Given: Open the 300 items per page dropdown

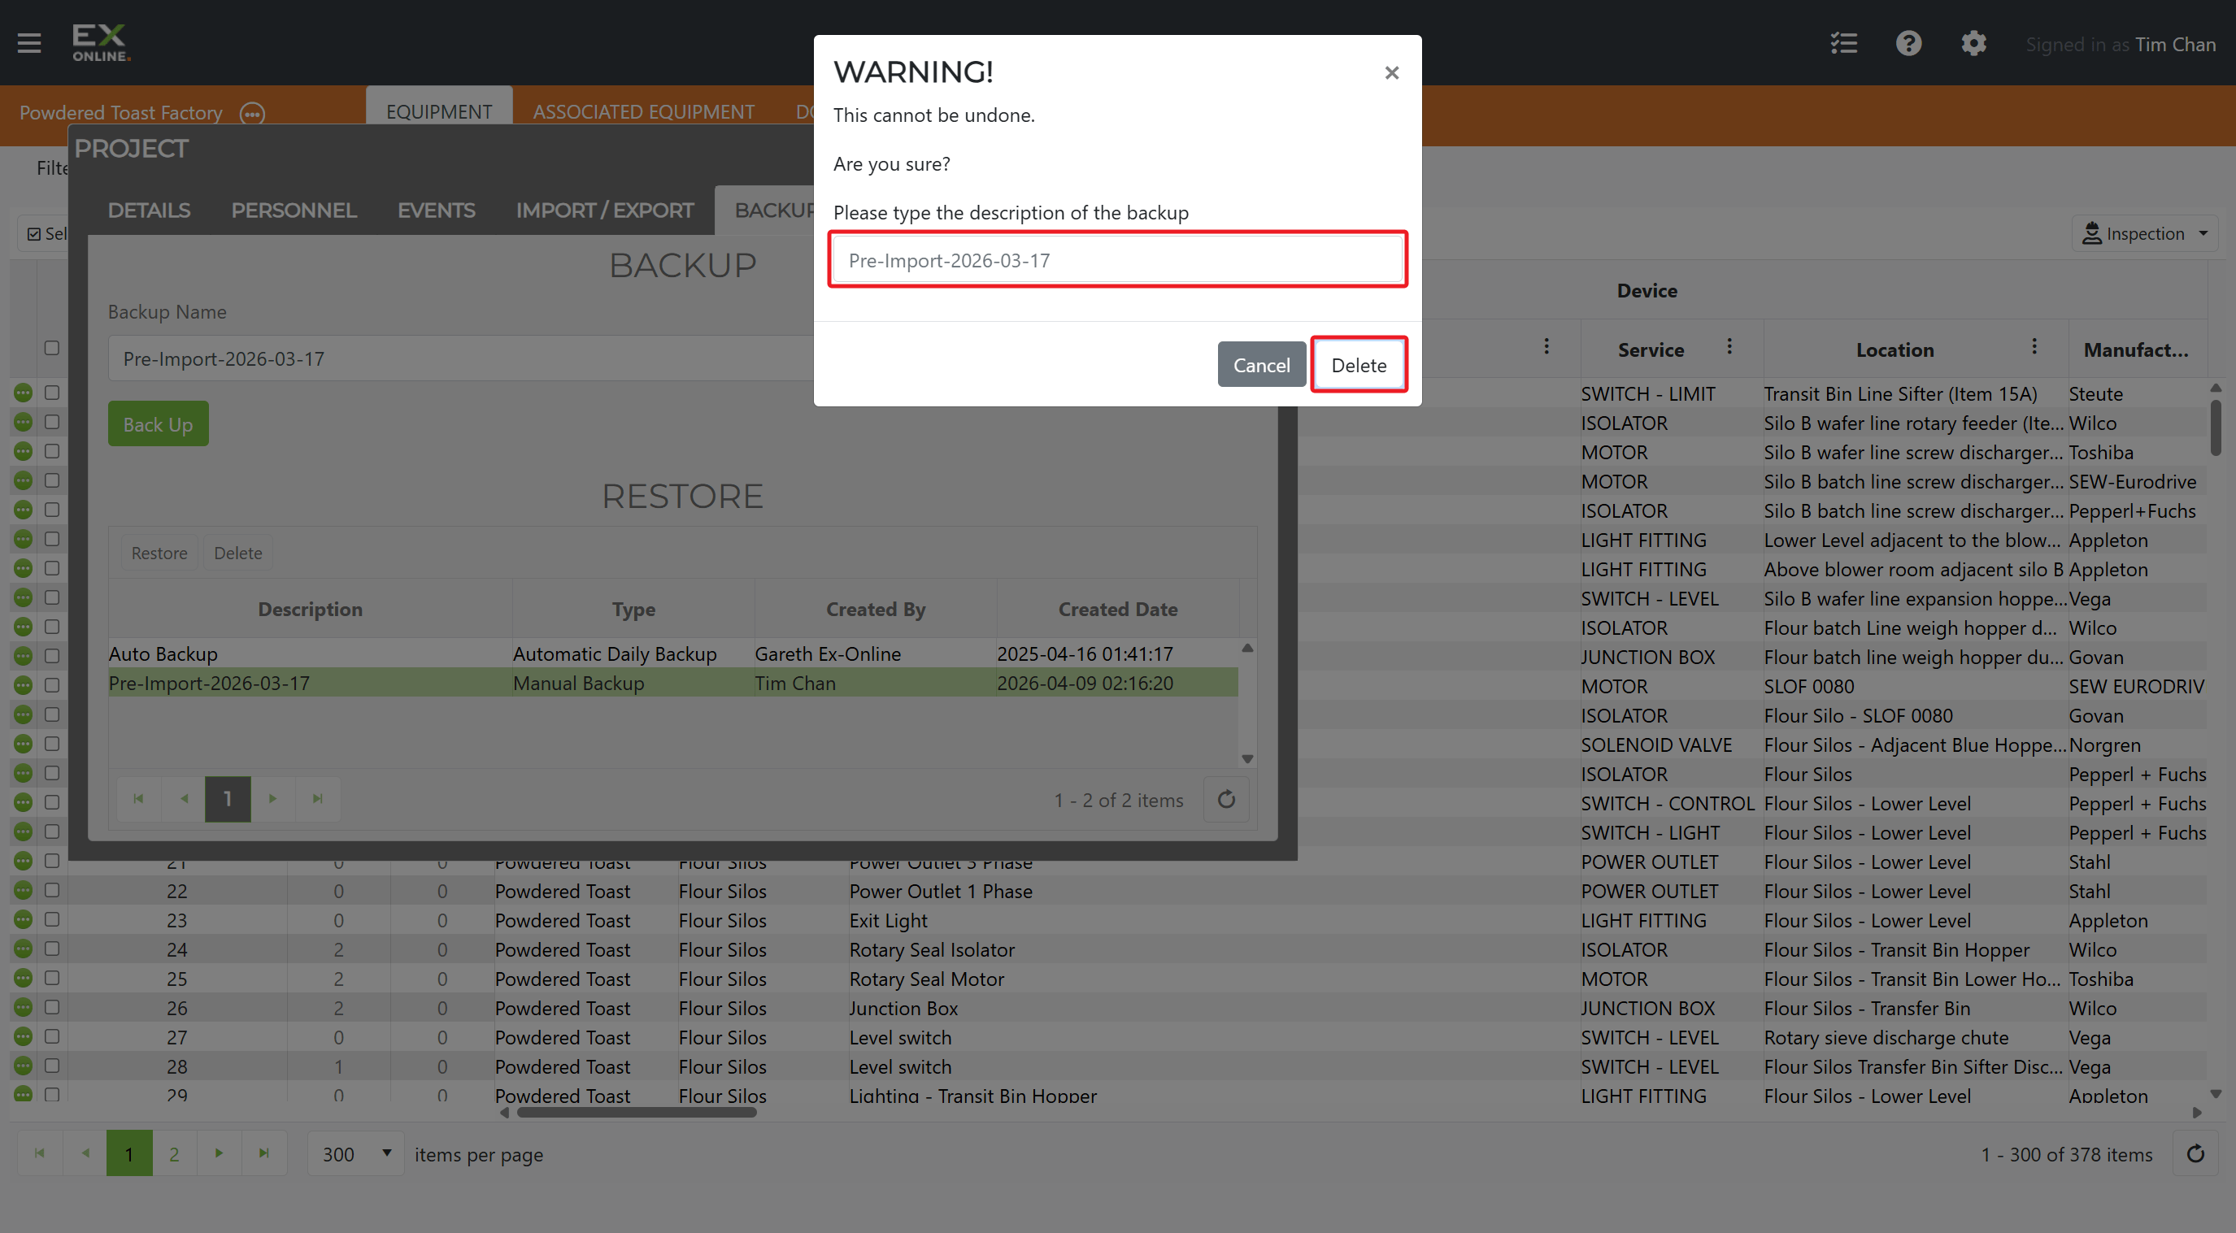Looking at the screenshot, I should pyautogui.click(x=356, y=1154).
